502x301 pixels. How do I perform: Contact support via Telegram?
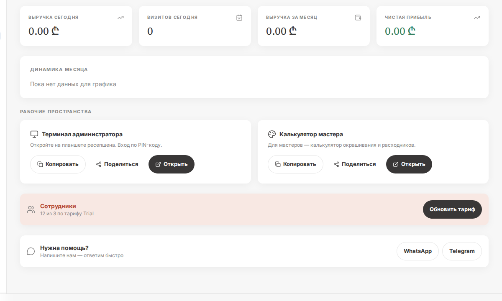coord(462,251)
